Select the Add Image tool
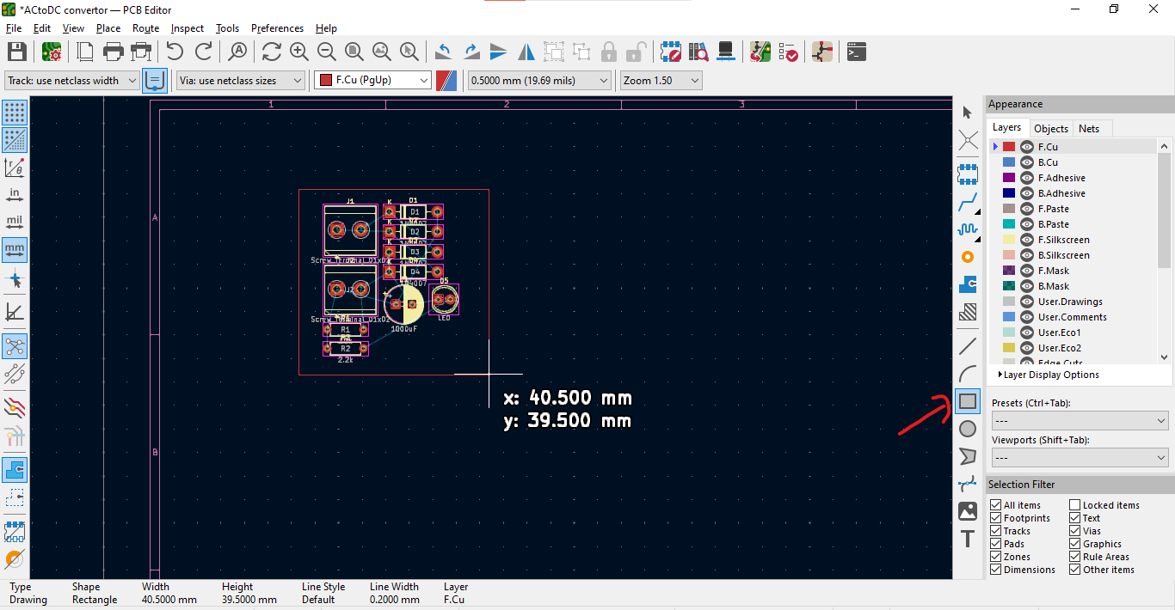The image size is (1175, 610). (968, 511)
